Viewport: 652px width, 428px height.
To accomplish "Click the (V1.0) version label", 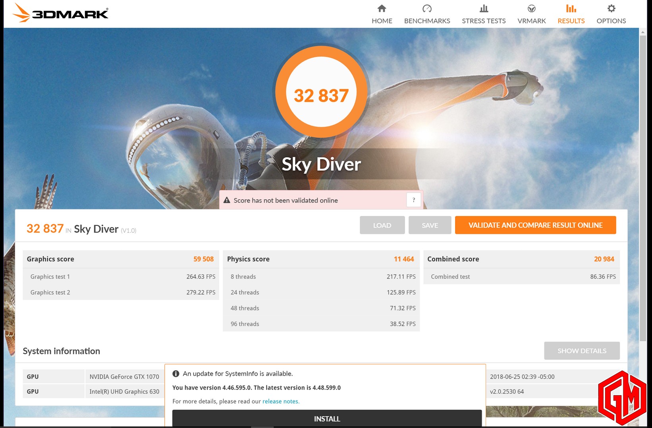I will [x=128, y=230].
